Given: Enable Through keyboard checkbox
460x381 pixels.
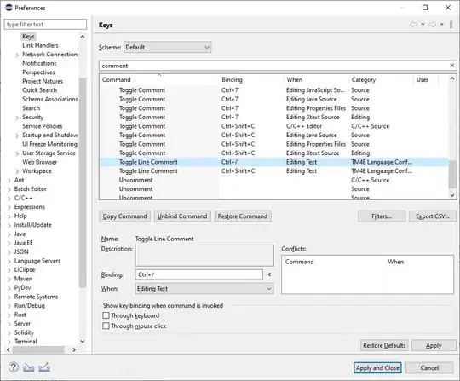Looking at the screenshot, I should pyautogui.click(x=106, y=315).
